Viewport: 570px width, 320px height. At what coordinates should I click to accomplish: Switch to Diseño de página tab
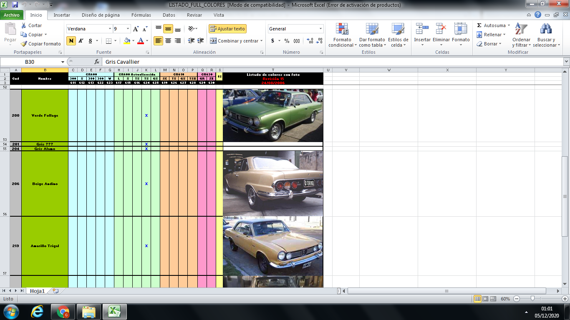coord(101,15)
